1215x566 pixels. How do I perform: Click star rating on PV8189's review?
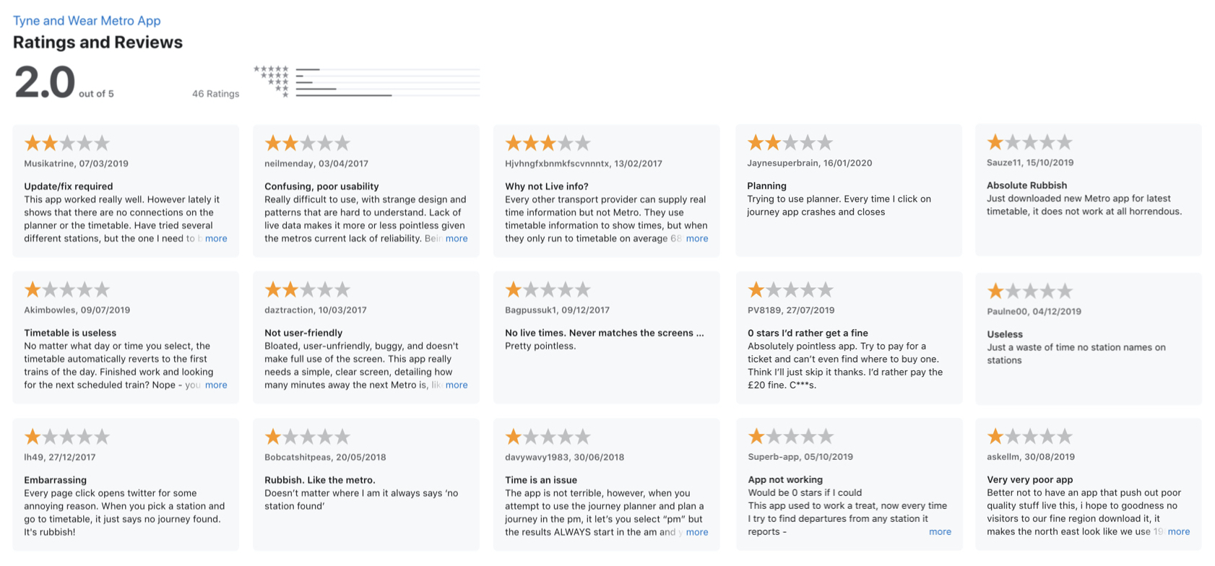coord(790,290)
